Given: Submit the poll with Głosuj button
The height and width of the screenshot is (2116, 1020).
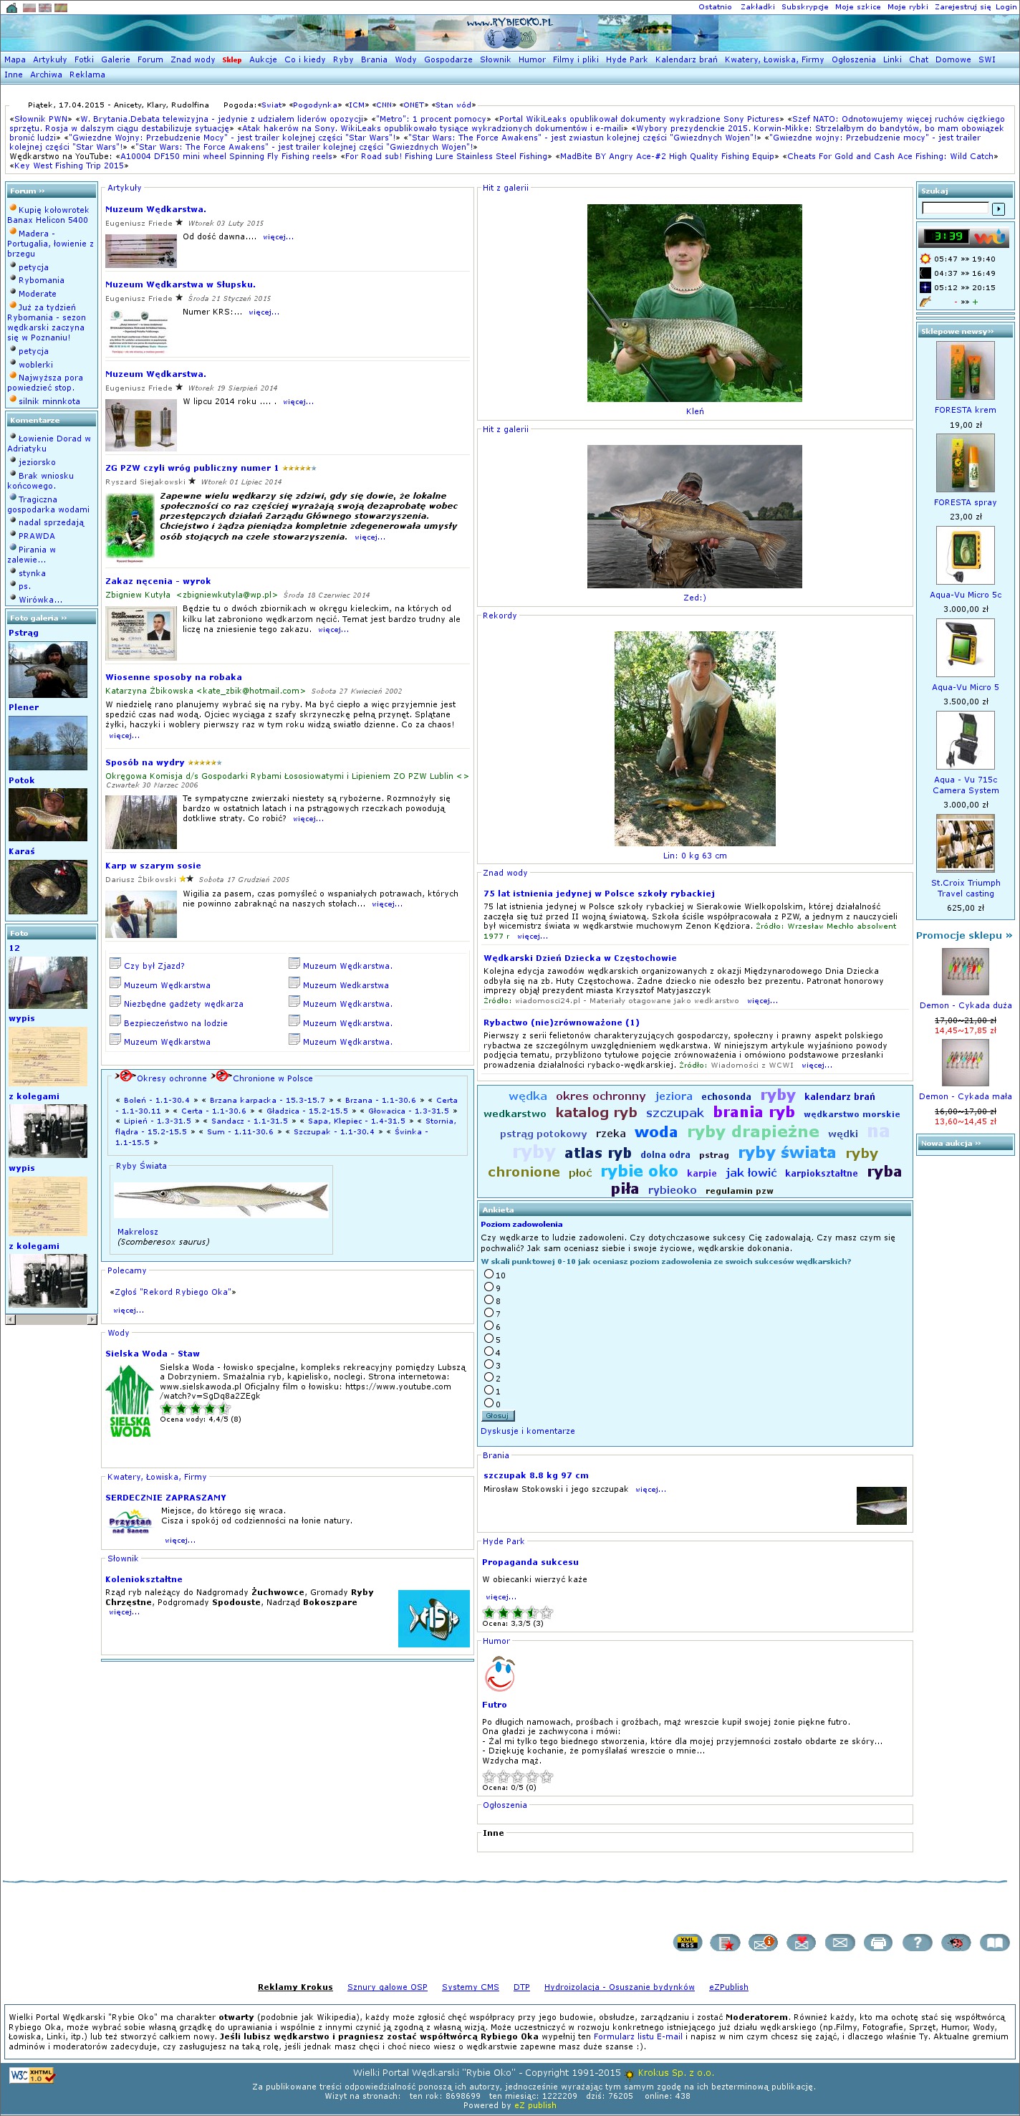Looking at the screenshot, I should click(x=497, y=1415).
